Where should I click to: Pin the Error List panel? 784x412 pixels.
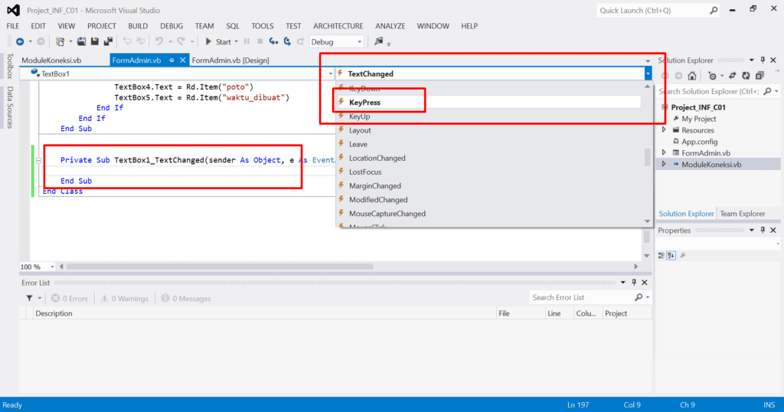(632, 283)
